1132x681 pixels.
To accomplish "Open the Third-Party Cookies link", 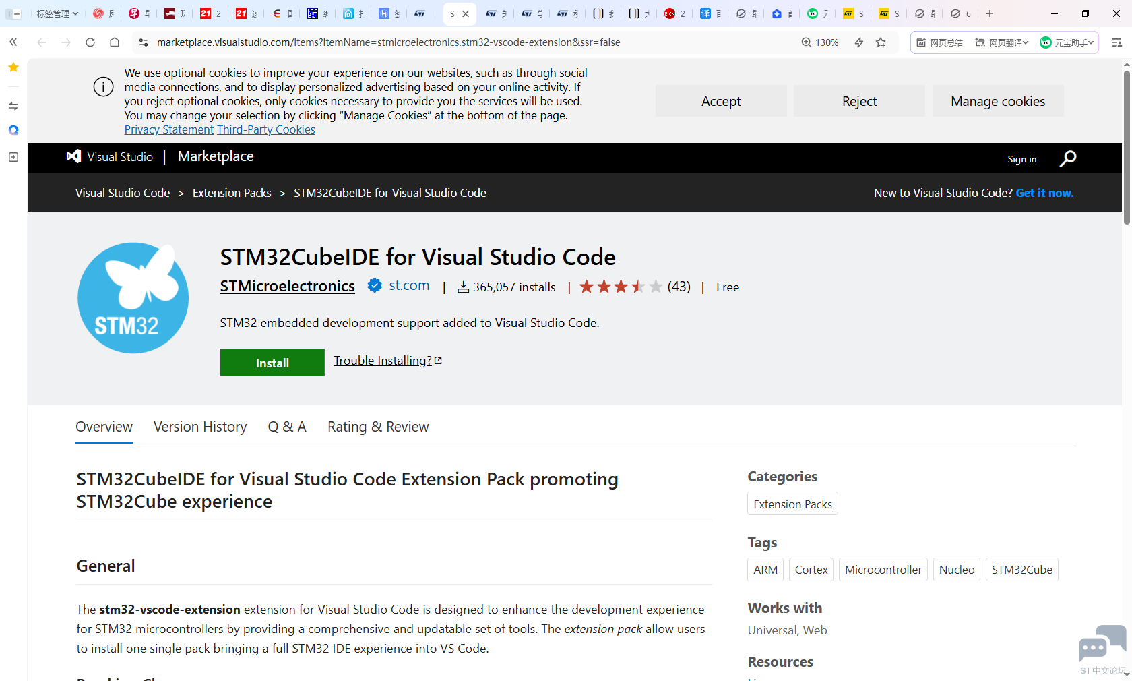I will [266, 129].
